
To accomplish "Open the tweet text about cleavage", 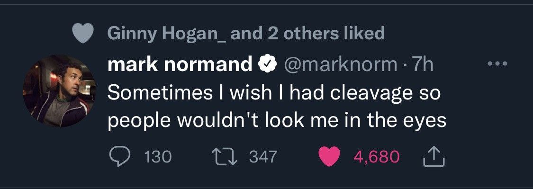I will [x=277, y=107].
